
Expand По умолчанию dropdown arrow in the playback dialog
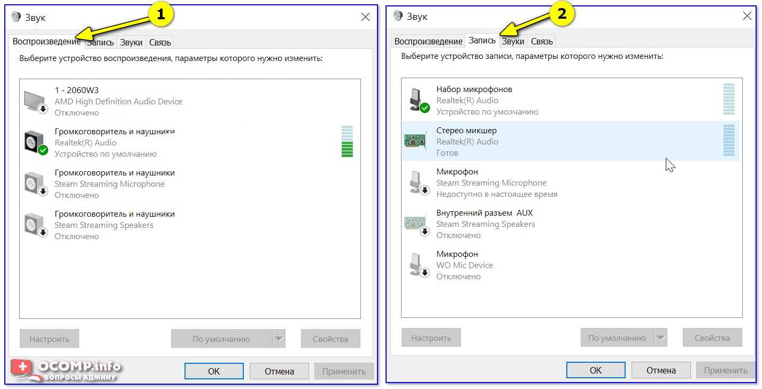pyautogui.click(x=279, y=339)
